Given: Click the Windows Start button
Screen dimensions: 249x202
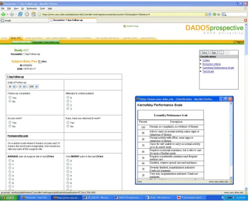Looking at the screenshot, I should pyautogui.click(x=9, y=198).
